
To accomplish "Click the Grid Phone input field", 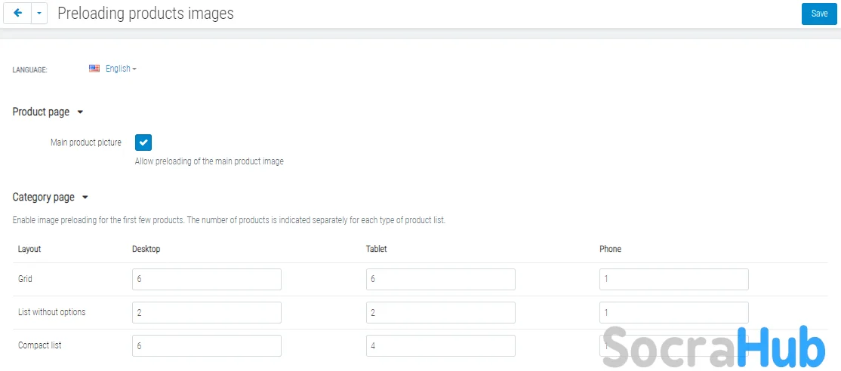I will pyautogui.click(x=673, y=279).
